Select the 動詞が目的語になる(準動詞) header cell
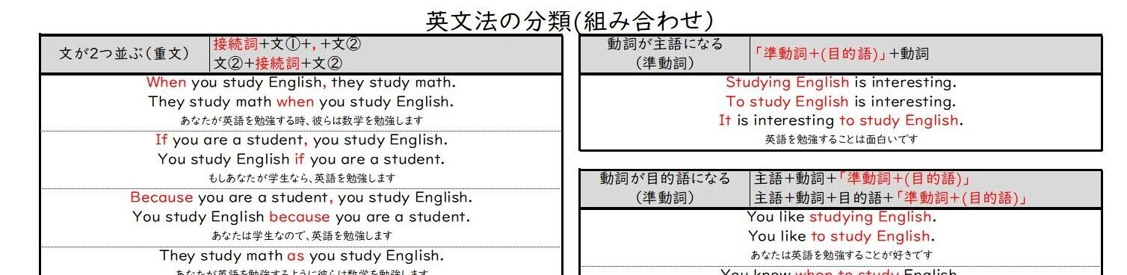Viewport: 1127px width, 275px height. [x=665, y=188]
